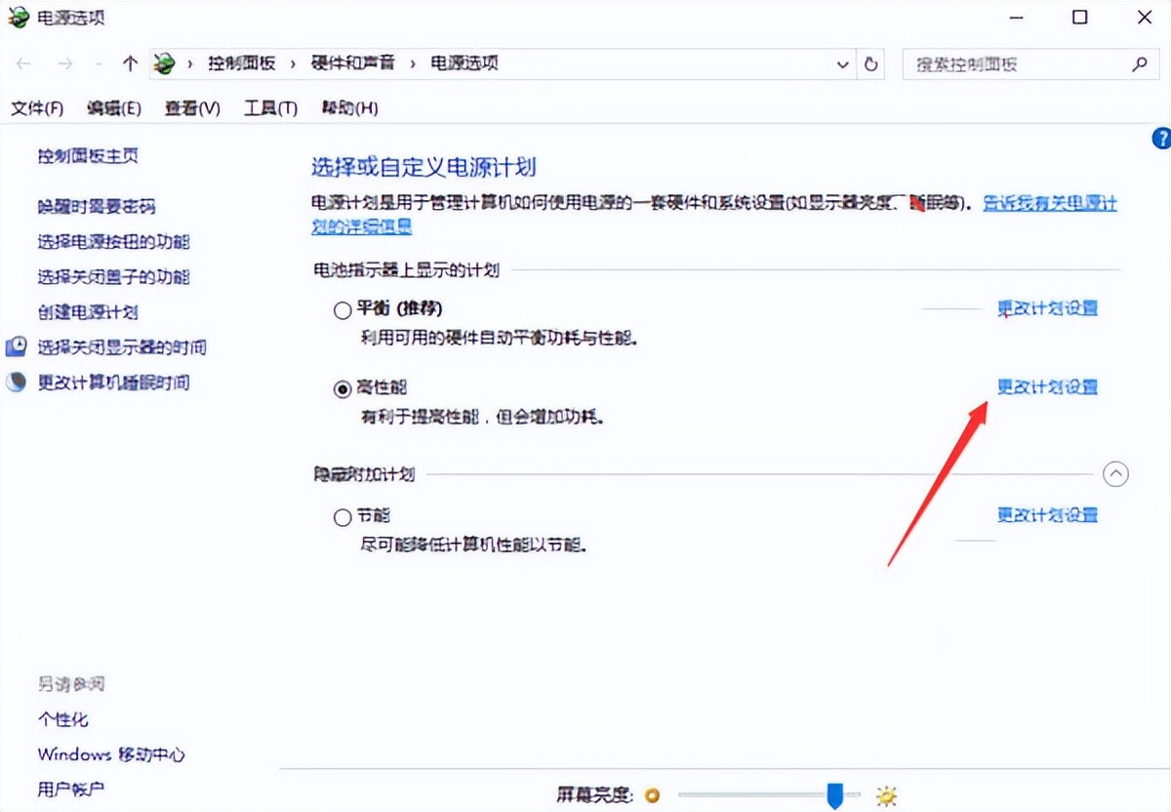Open the address bar dropdown arrow
The width and height of the screenshot is (1171, 812).
coord(842,64)
